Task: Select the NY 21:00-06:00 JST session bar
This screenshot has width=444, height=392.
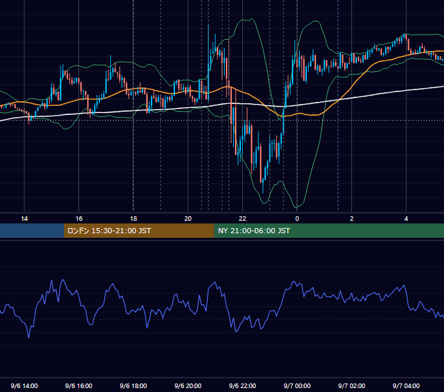Action: [328, 231]
